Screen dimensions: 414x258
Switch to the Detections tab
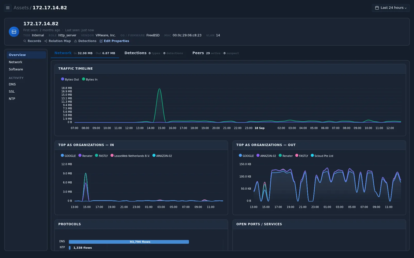[154, 53]
